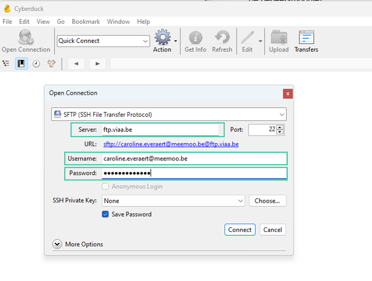
Task: Click the Cancel button
Action: [273, 230]
